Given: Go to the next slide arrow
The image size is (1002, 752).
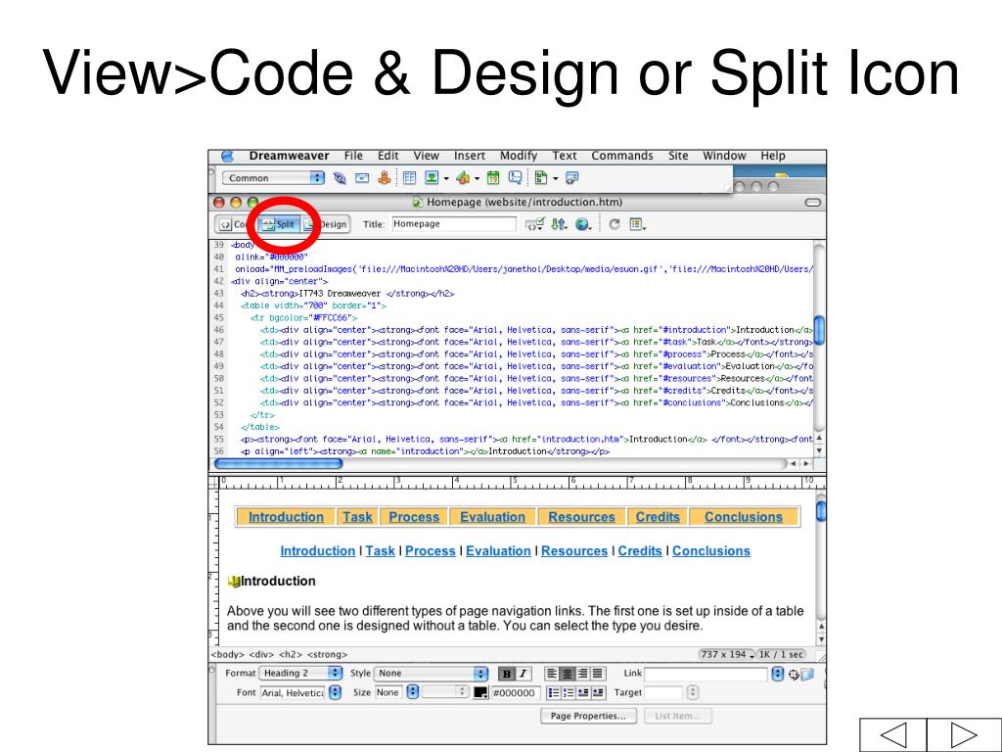Looking at the screenshot, I should [x=964, y=734].
